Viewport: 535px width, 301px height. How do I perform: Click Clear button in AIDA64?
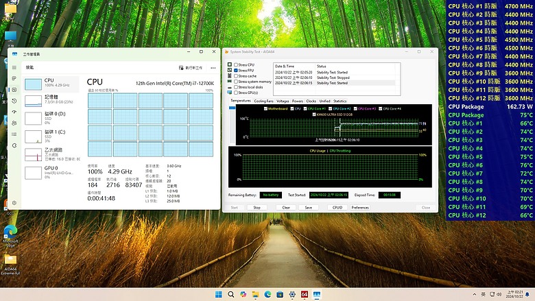(x=286, y=208)
